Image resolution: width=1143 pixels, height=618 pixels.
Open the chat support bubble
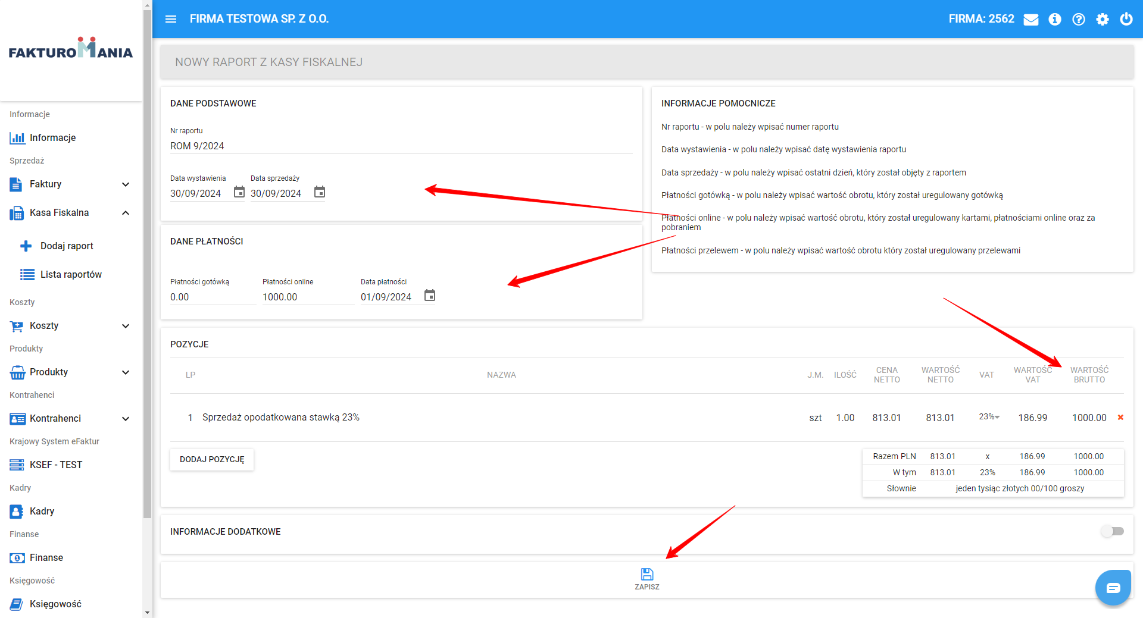(x=1113, y=588)
